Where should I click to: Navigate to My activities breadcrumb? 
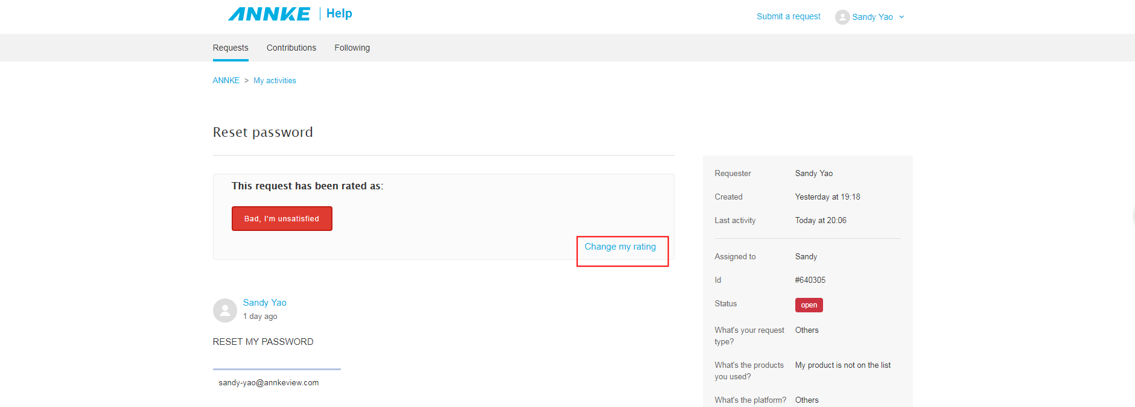coord(275,80)
